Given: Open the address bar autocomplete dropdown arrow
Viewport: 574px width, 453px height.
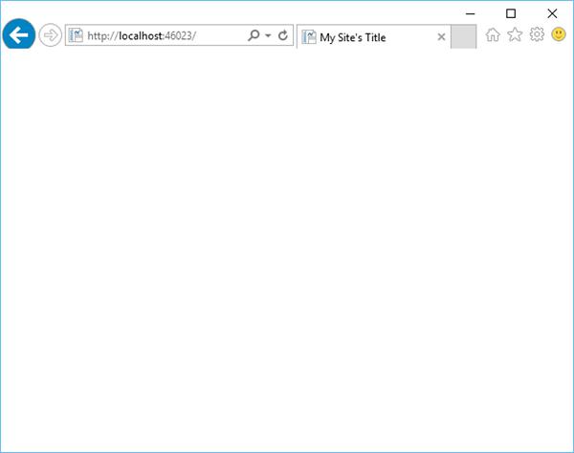Looking at the screenshot, I should (x=268, y=35).
